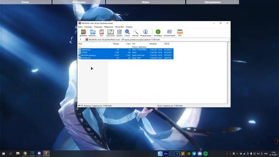Open the Настройки menu
Image resolution: width=279 pixels, height=157 pixels.
119,27
